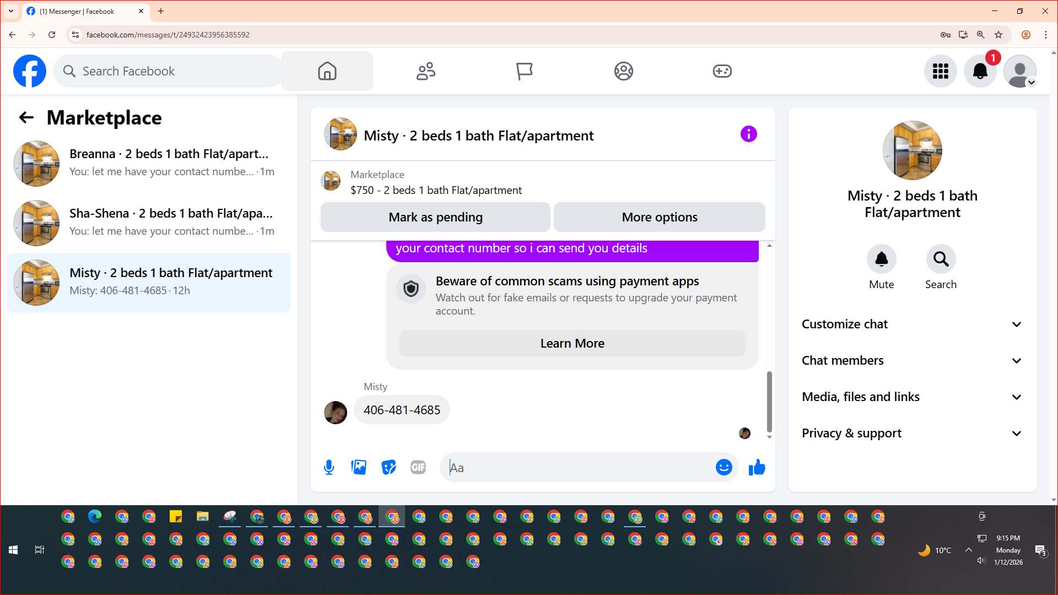Mark the listing as pending
This screenshot has width=1058, height=595.
[435, 217]
